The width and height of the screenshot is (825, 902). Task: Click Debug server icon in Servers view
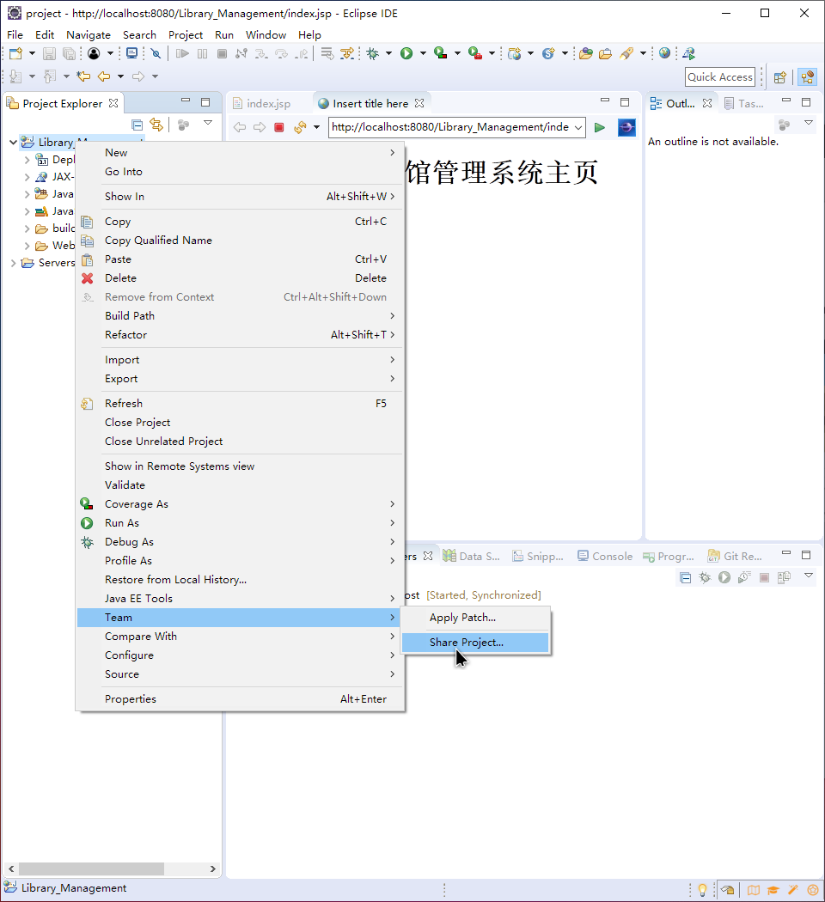coord(705,577)
